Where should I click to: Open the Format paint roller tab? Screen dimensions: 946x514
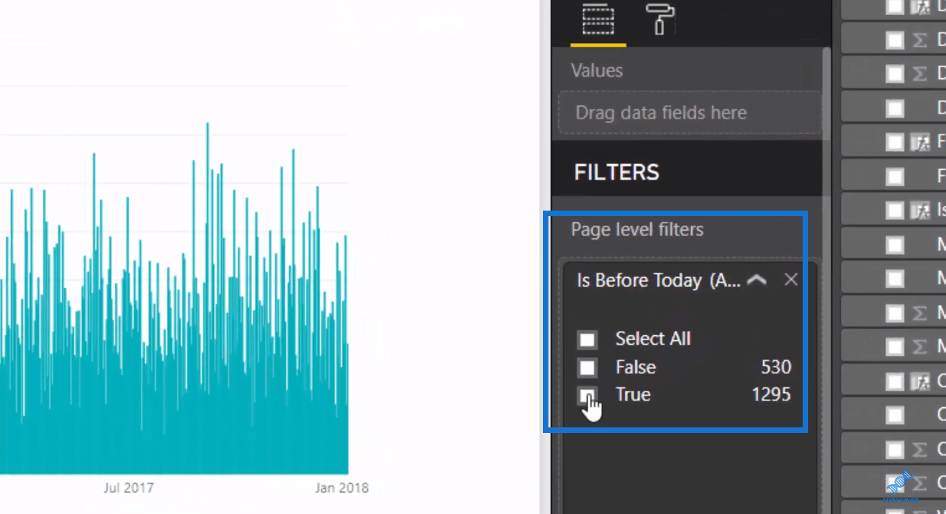tap(661, 19)
